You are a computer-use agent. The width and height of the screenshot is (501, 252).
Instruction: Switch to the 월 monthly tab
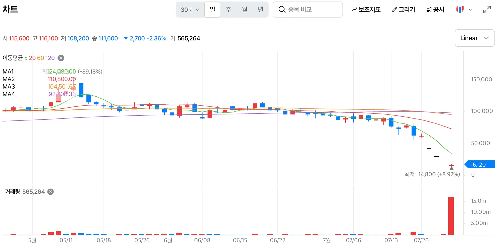(x=244, y=10)
